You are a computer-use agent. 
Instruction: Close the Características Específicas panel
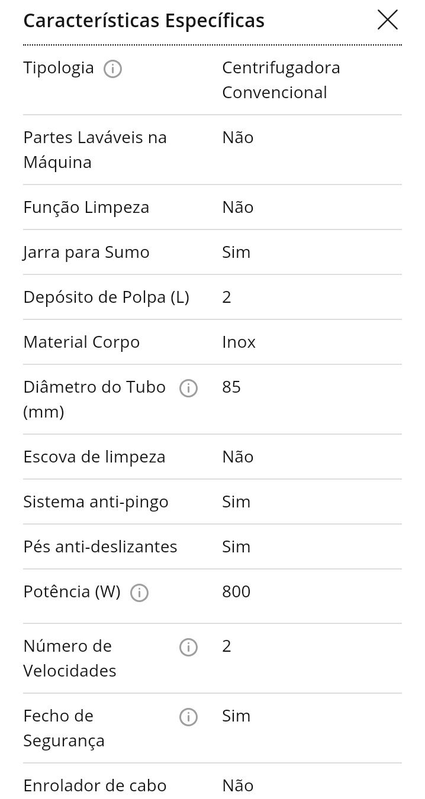388,20
